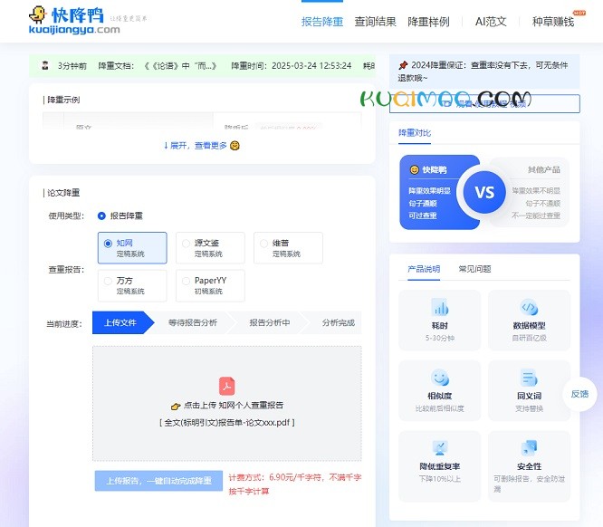Click the 计费方式 6.90元/千字符 pricing text
Image resolution: width=603 pixels, height=527 pixels.
[295, 484]
